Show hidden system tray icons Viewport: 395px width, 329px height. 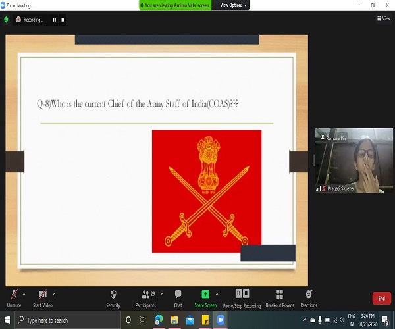pyautogui.click(x=305, y=320)
